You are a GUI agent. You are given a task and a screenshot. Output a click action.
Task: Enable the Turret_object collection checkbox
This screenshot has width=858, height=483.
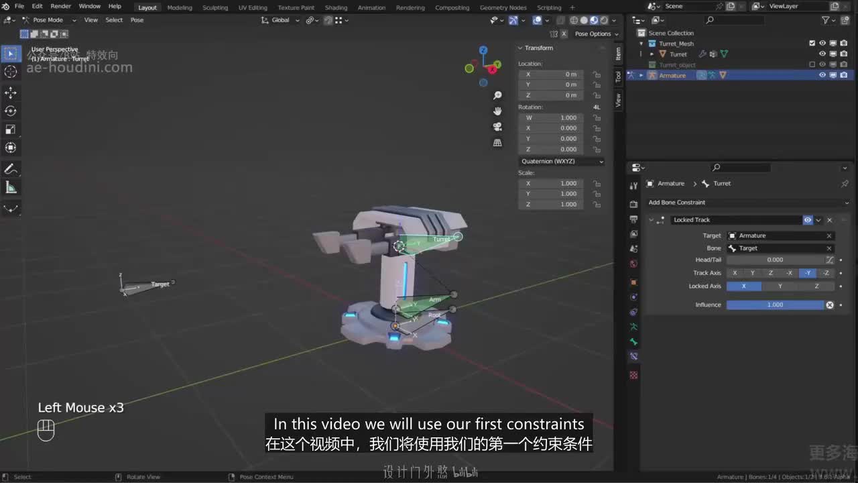pyautogui.click(x=812, y=65)
